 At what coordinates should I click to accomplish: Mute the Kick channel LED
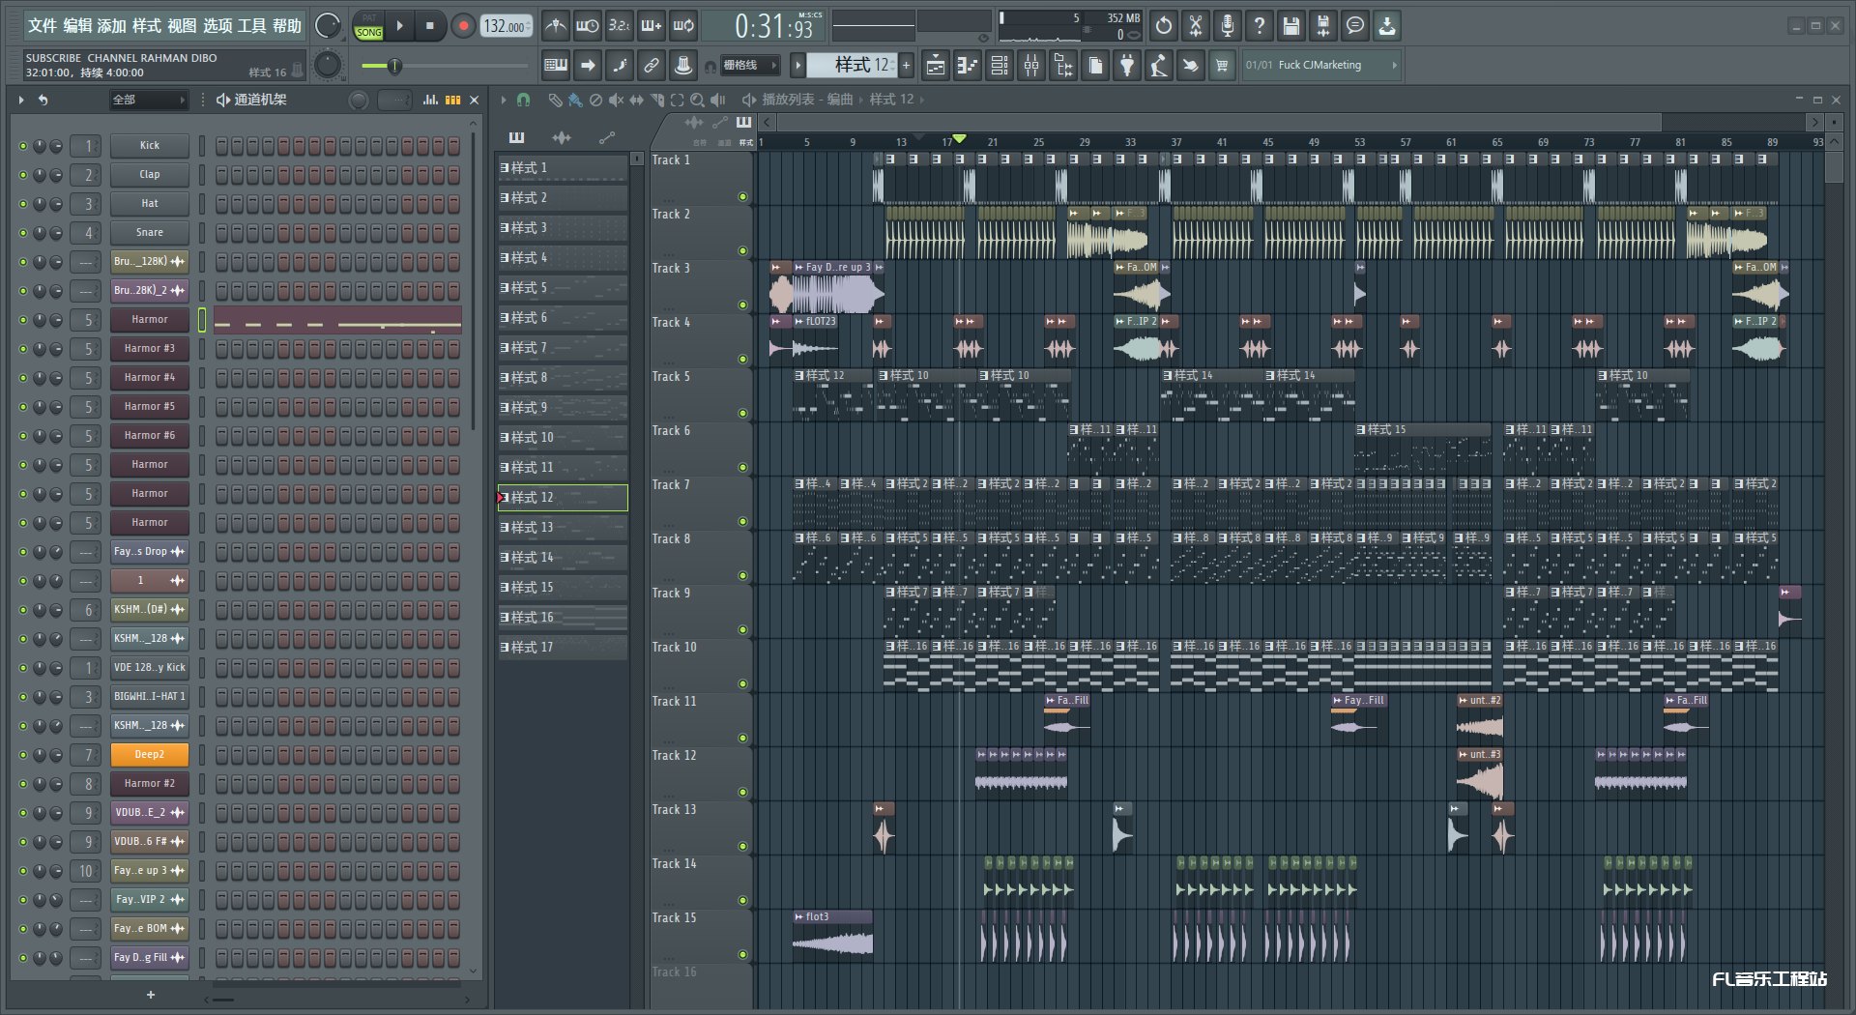(23, 146)
